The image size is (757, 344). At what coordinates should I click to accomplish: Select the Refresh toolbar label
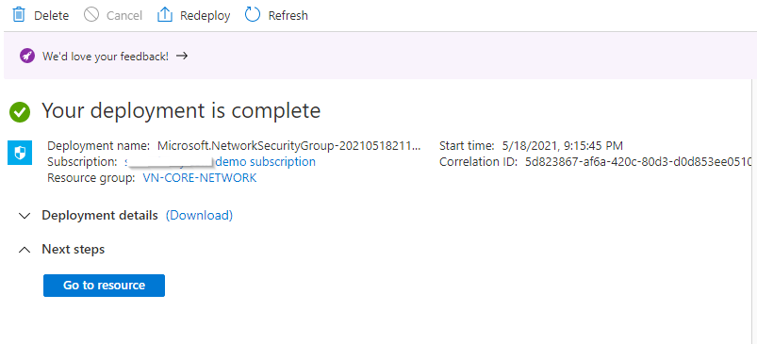288,15
